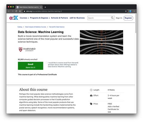Image resolution: width=143 pixels, height=122 pixels.
Task: Click the page vertical scrollbar
Action: tap(136, 23)
